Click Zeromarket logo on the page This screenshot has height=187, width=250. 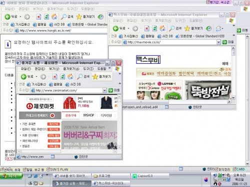coord(40,106)
